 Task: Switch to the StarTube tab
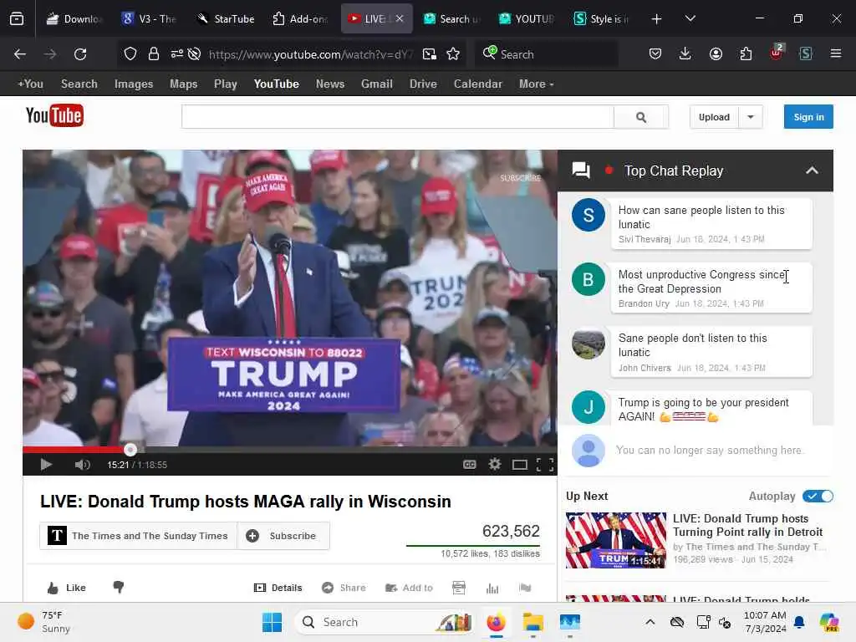[226, 19]
